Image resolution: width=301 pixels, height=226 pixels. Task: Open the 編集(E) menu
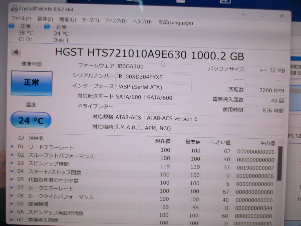click(45, 19)
